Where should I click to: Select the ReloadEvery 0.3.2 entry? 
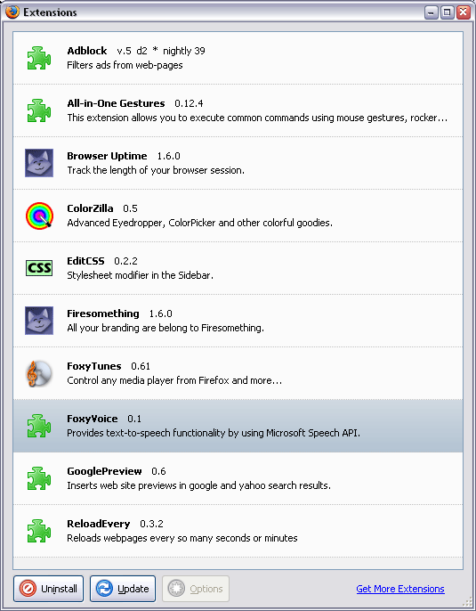point(238,531)
